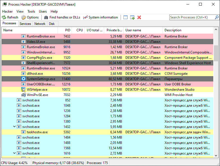Screen dimensions: 220x166
Task: Click the 'COM Surrogate' description cell
Action: (176, 74)
